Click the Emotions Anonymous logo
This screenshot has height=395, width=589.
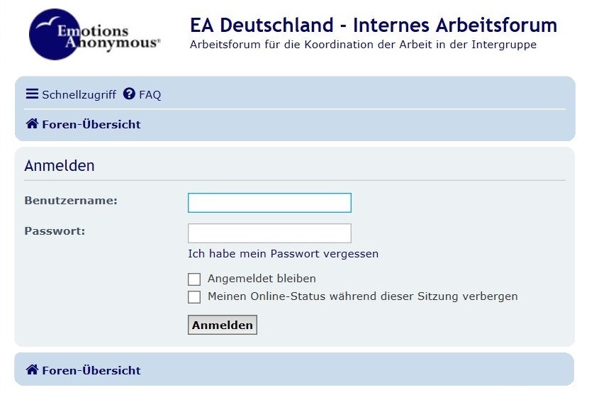pyautogui.click(x=94, y=35)
